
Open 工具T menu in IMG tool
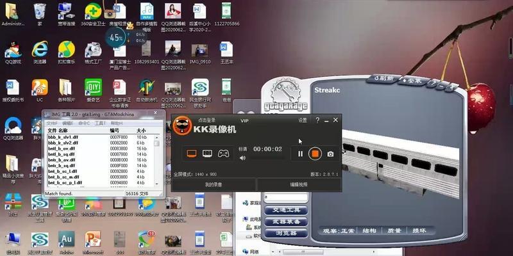[100, 124]
